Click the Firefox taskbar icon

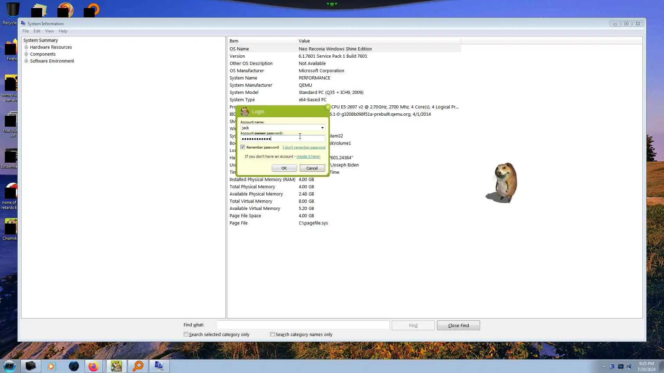(93, 366)
